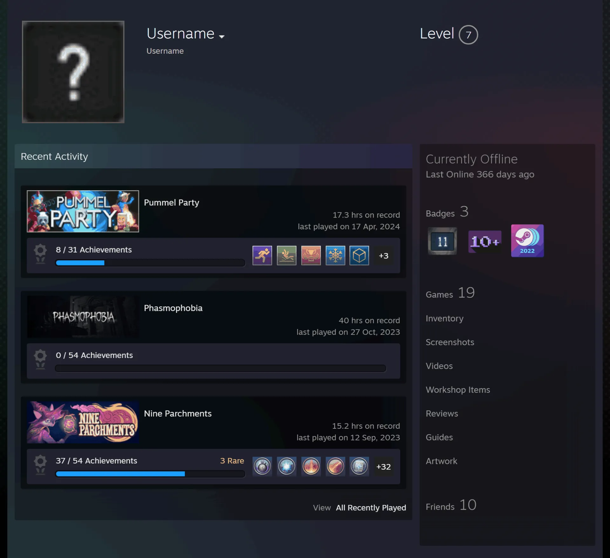Click the achievement ribbon icon in the Nine Parchments row
Screen dimensions: 610x558
coord(40,465)
